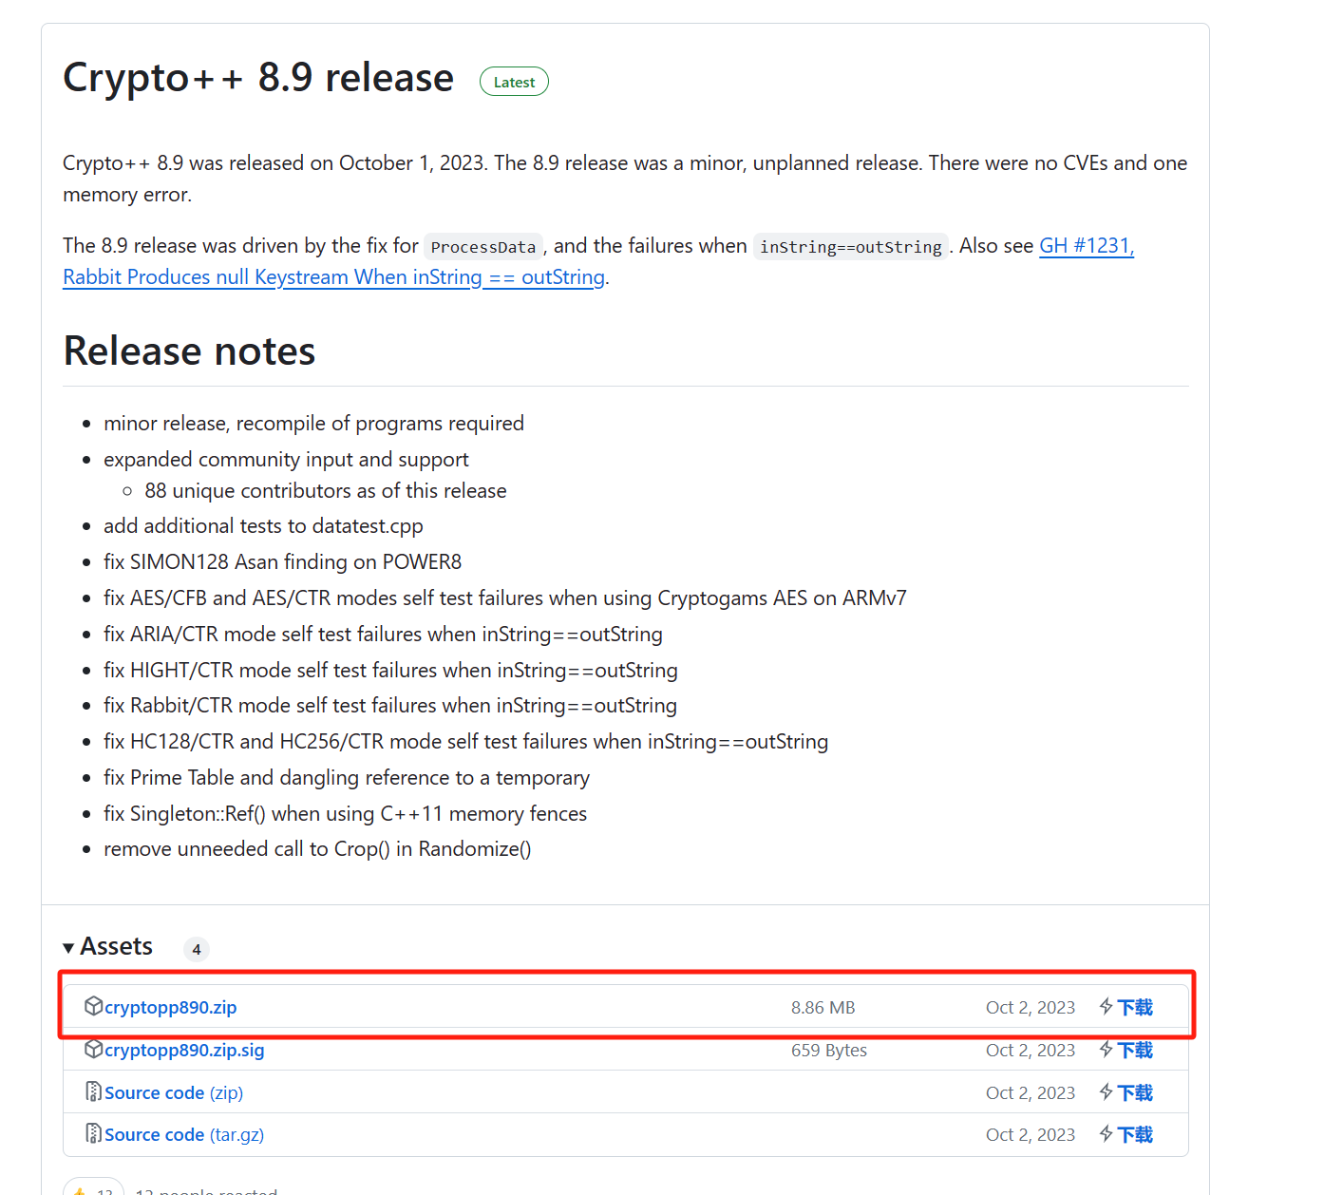This screenshot has width=1343, height=1195.
Task: Click the package icon beside cryptopp890.zip
Action: [92, 1006]
